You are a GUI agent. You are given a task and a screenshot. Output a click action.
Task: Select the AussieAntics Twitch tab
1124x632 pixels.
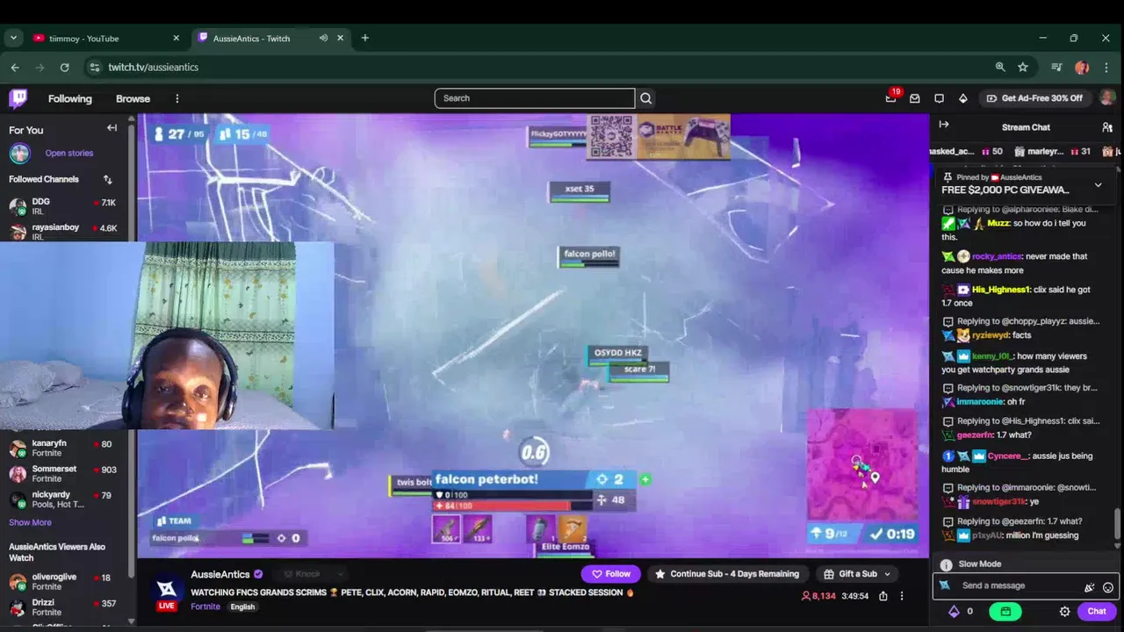pyautogui.click(x=271, y=39)
